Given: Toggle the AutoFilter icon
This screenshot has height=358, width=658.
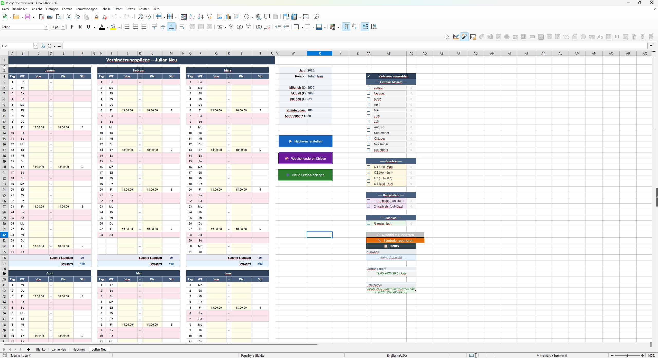Looking at the screenshot, I should click(x=209, y=17).
